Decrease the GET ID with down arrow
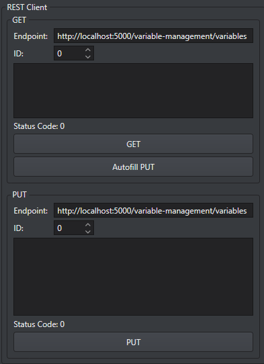This screenshot has width=264, height=364. (x=88, y=56)
